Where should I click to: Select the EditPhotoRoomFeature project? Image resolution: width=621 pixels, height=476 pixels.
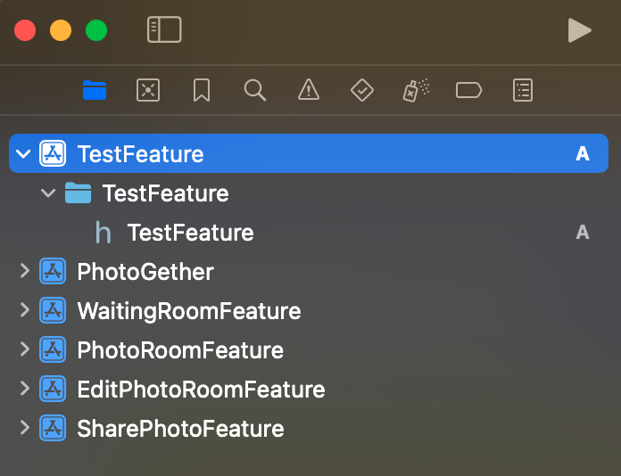click(201, 390)
